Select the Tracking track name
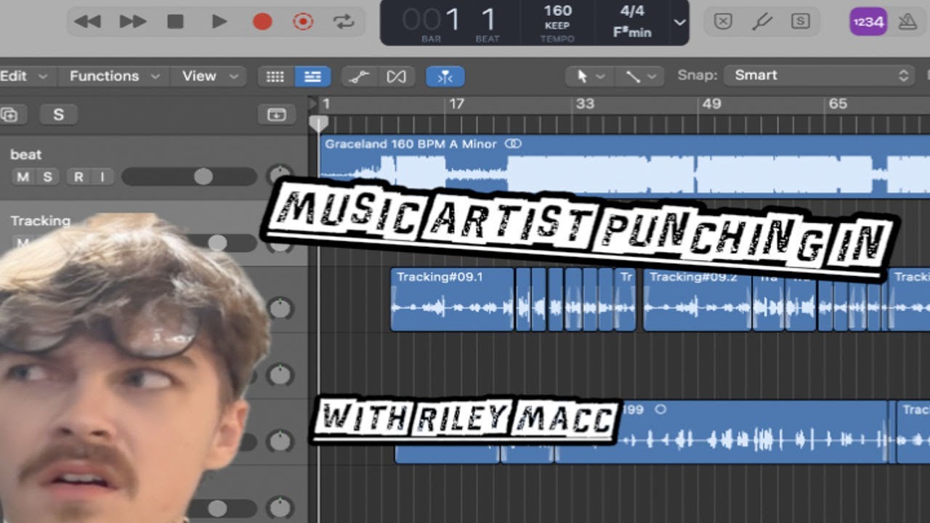Viewport: 930px width, 523px height. pos(40,220)
